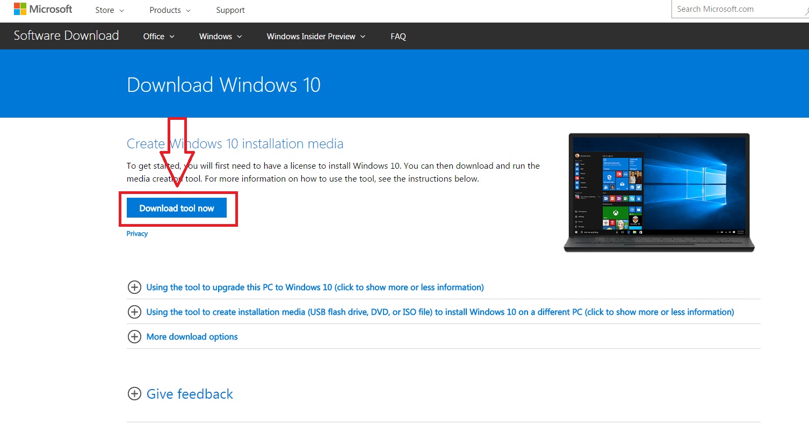Click the plus icon beside More download options
The width and height of the screenshot is (809, 432).
coord(134,336)
